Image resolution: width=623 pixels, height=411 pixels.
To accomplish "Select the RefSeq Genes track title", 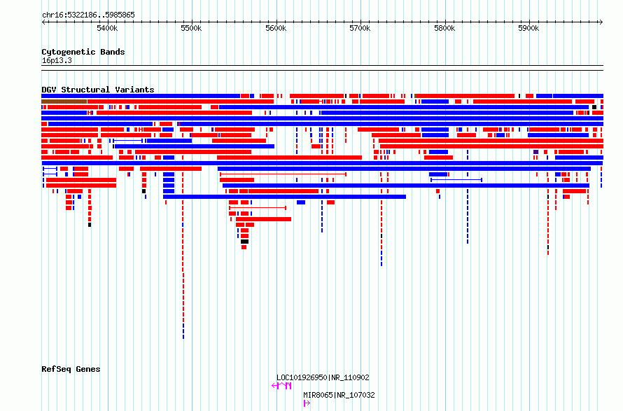I will (71, 369).
